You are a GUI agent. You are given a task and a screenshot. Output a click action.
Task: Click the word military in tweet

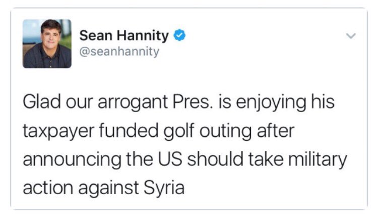317,159
